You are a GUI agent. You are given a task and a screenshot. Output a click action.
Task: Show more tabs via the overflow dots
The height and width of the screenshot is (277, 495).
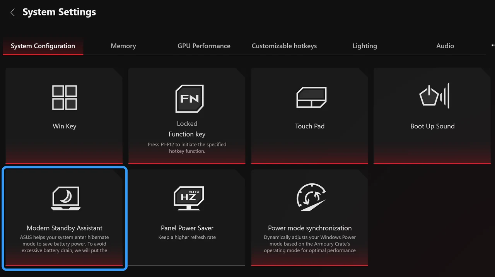[492, 45]
